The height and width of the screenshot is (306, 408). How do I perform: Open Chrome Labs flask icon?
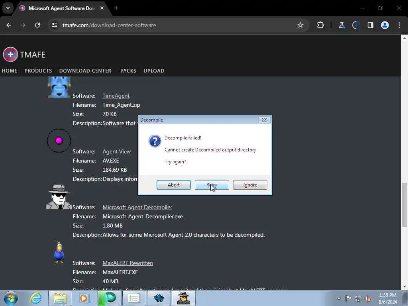pyautogui.click(x=341, y=25)
